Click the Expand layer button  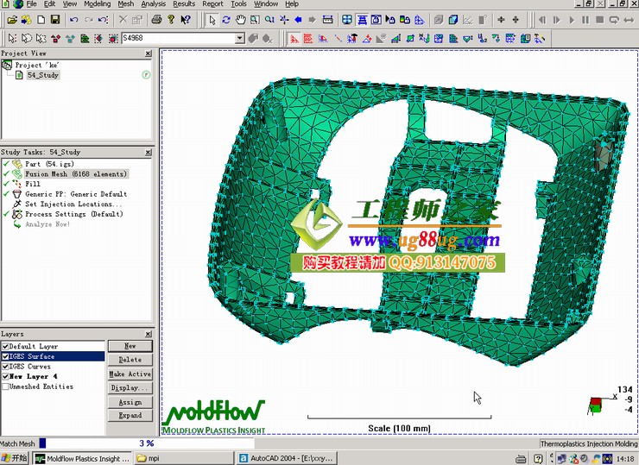pyautogui.click(x=130, y=416)
